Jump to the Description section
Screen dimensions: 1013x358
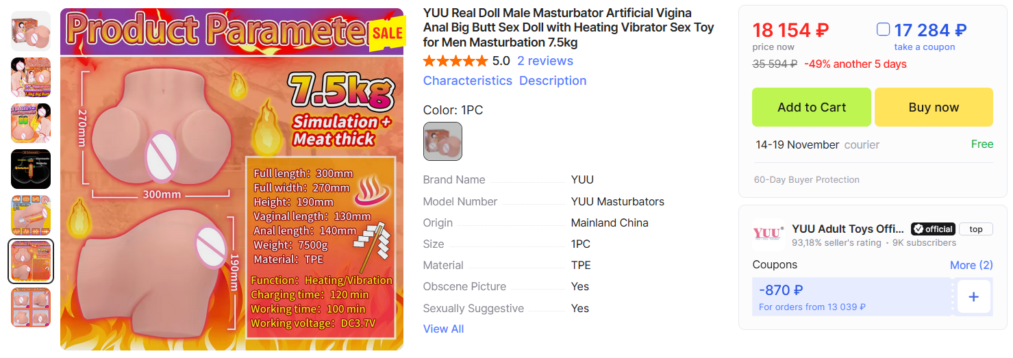553,81
